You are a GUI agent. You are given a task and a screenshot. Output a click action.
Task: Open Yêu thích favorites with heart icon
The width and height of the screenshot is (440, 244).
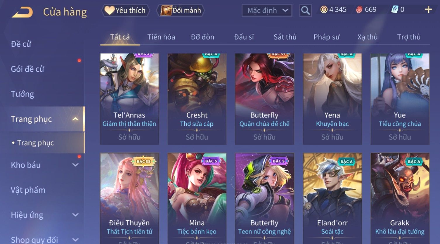(x=125, y=11)
